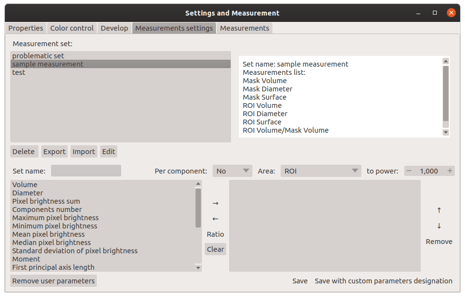
Task: Select 'sample measurement' in the set list
Action: [121, 64]
